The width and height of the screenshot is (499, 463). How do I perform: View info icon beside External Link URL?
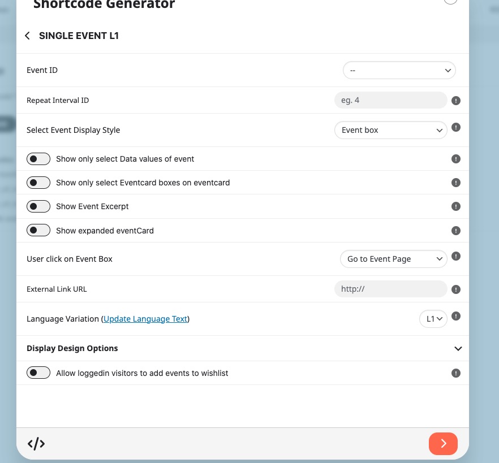(x=456, y=289)
